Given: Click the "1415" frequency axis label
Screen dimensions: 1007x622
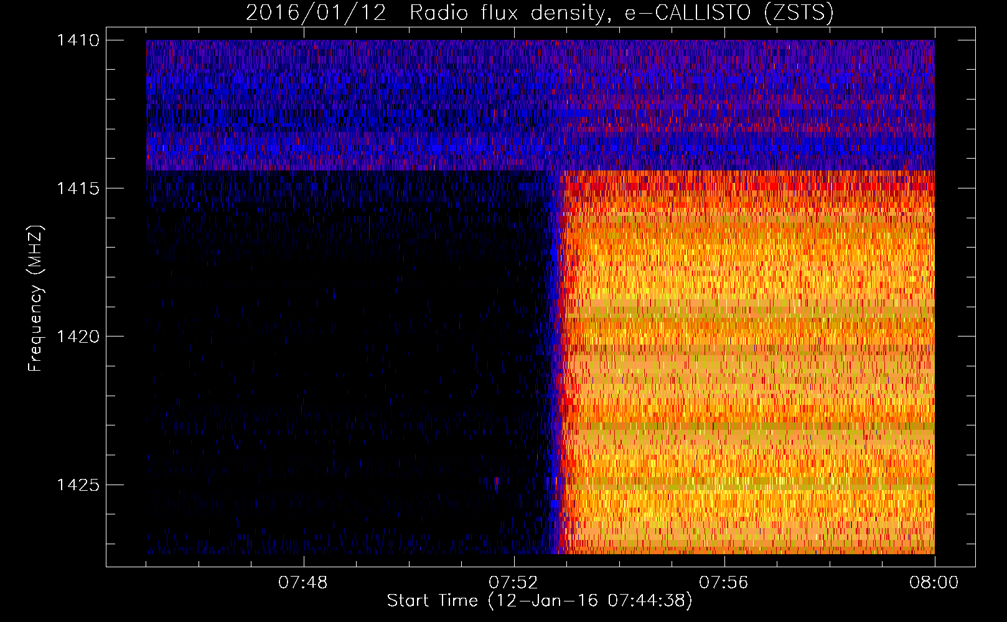Looking at the screenshot, I should pos(78,188).
